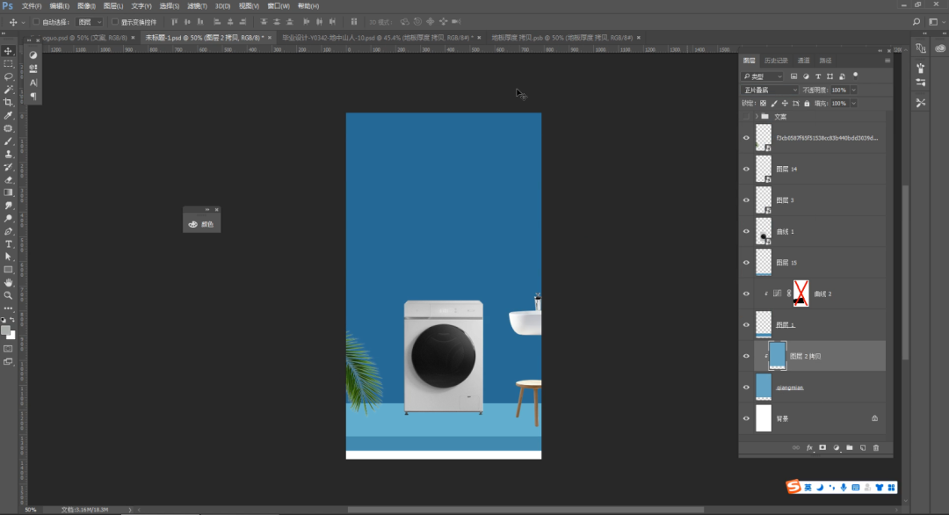Viewport: 949px width, 515px height.
Task: Select the Horizontal Type tool
Action: click(x=9, y=243)
